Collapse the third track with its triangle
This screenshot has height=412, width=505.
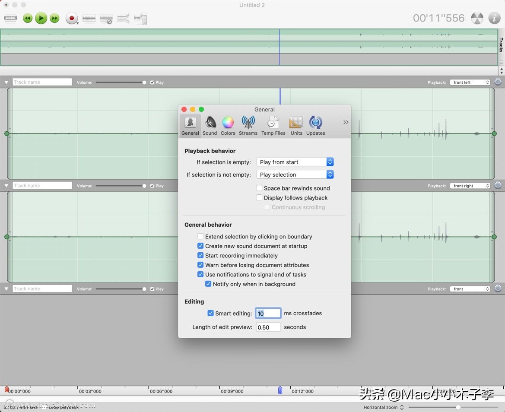(6, 289)
